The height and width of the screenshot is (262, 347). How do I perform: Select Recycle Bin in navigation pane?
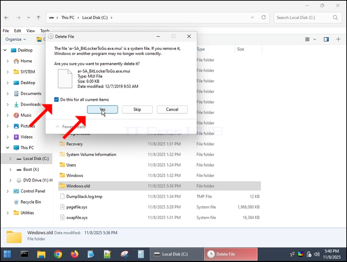coord(31,202)
